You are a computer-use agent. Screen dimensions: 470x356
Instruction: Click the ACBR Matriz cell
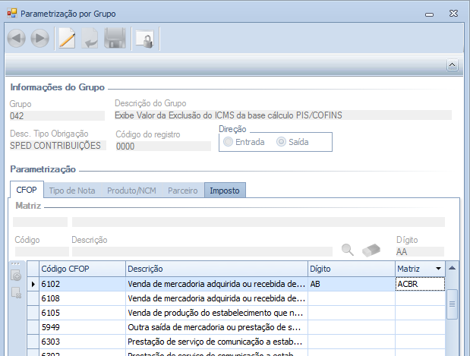tap(420, 284)
